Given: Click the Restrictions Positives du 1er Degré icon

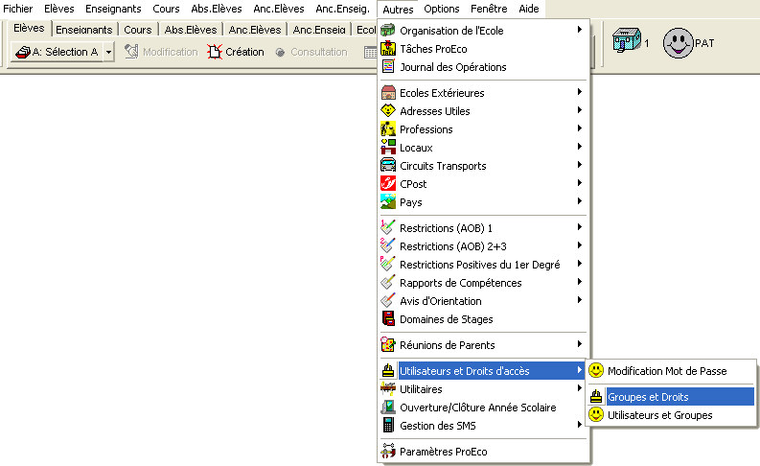Looking at the screenshot, I should 388,264.
